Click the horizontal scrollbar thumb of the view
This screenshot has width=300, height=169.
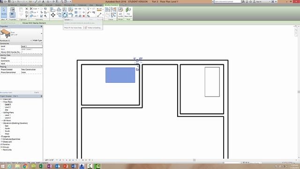[194, 160]
